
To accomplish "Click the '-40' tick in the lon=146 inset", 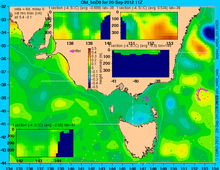I will [x=136, y=81].
